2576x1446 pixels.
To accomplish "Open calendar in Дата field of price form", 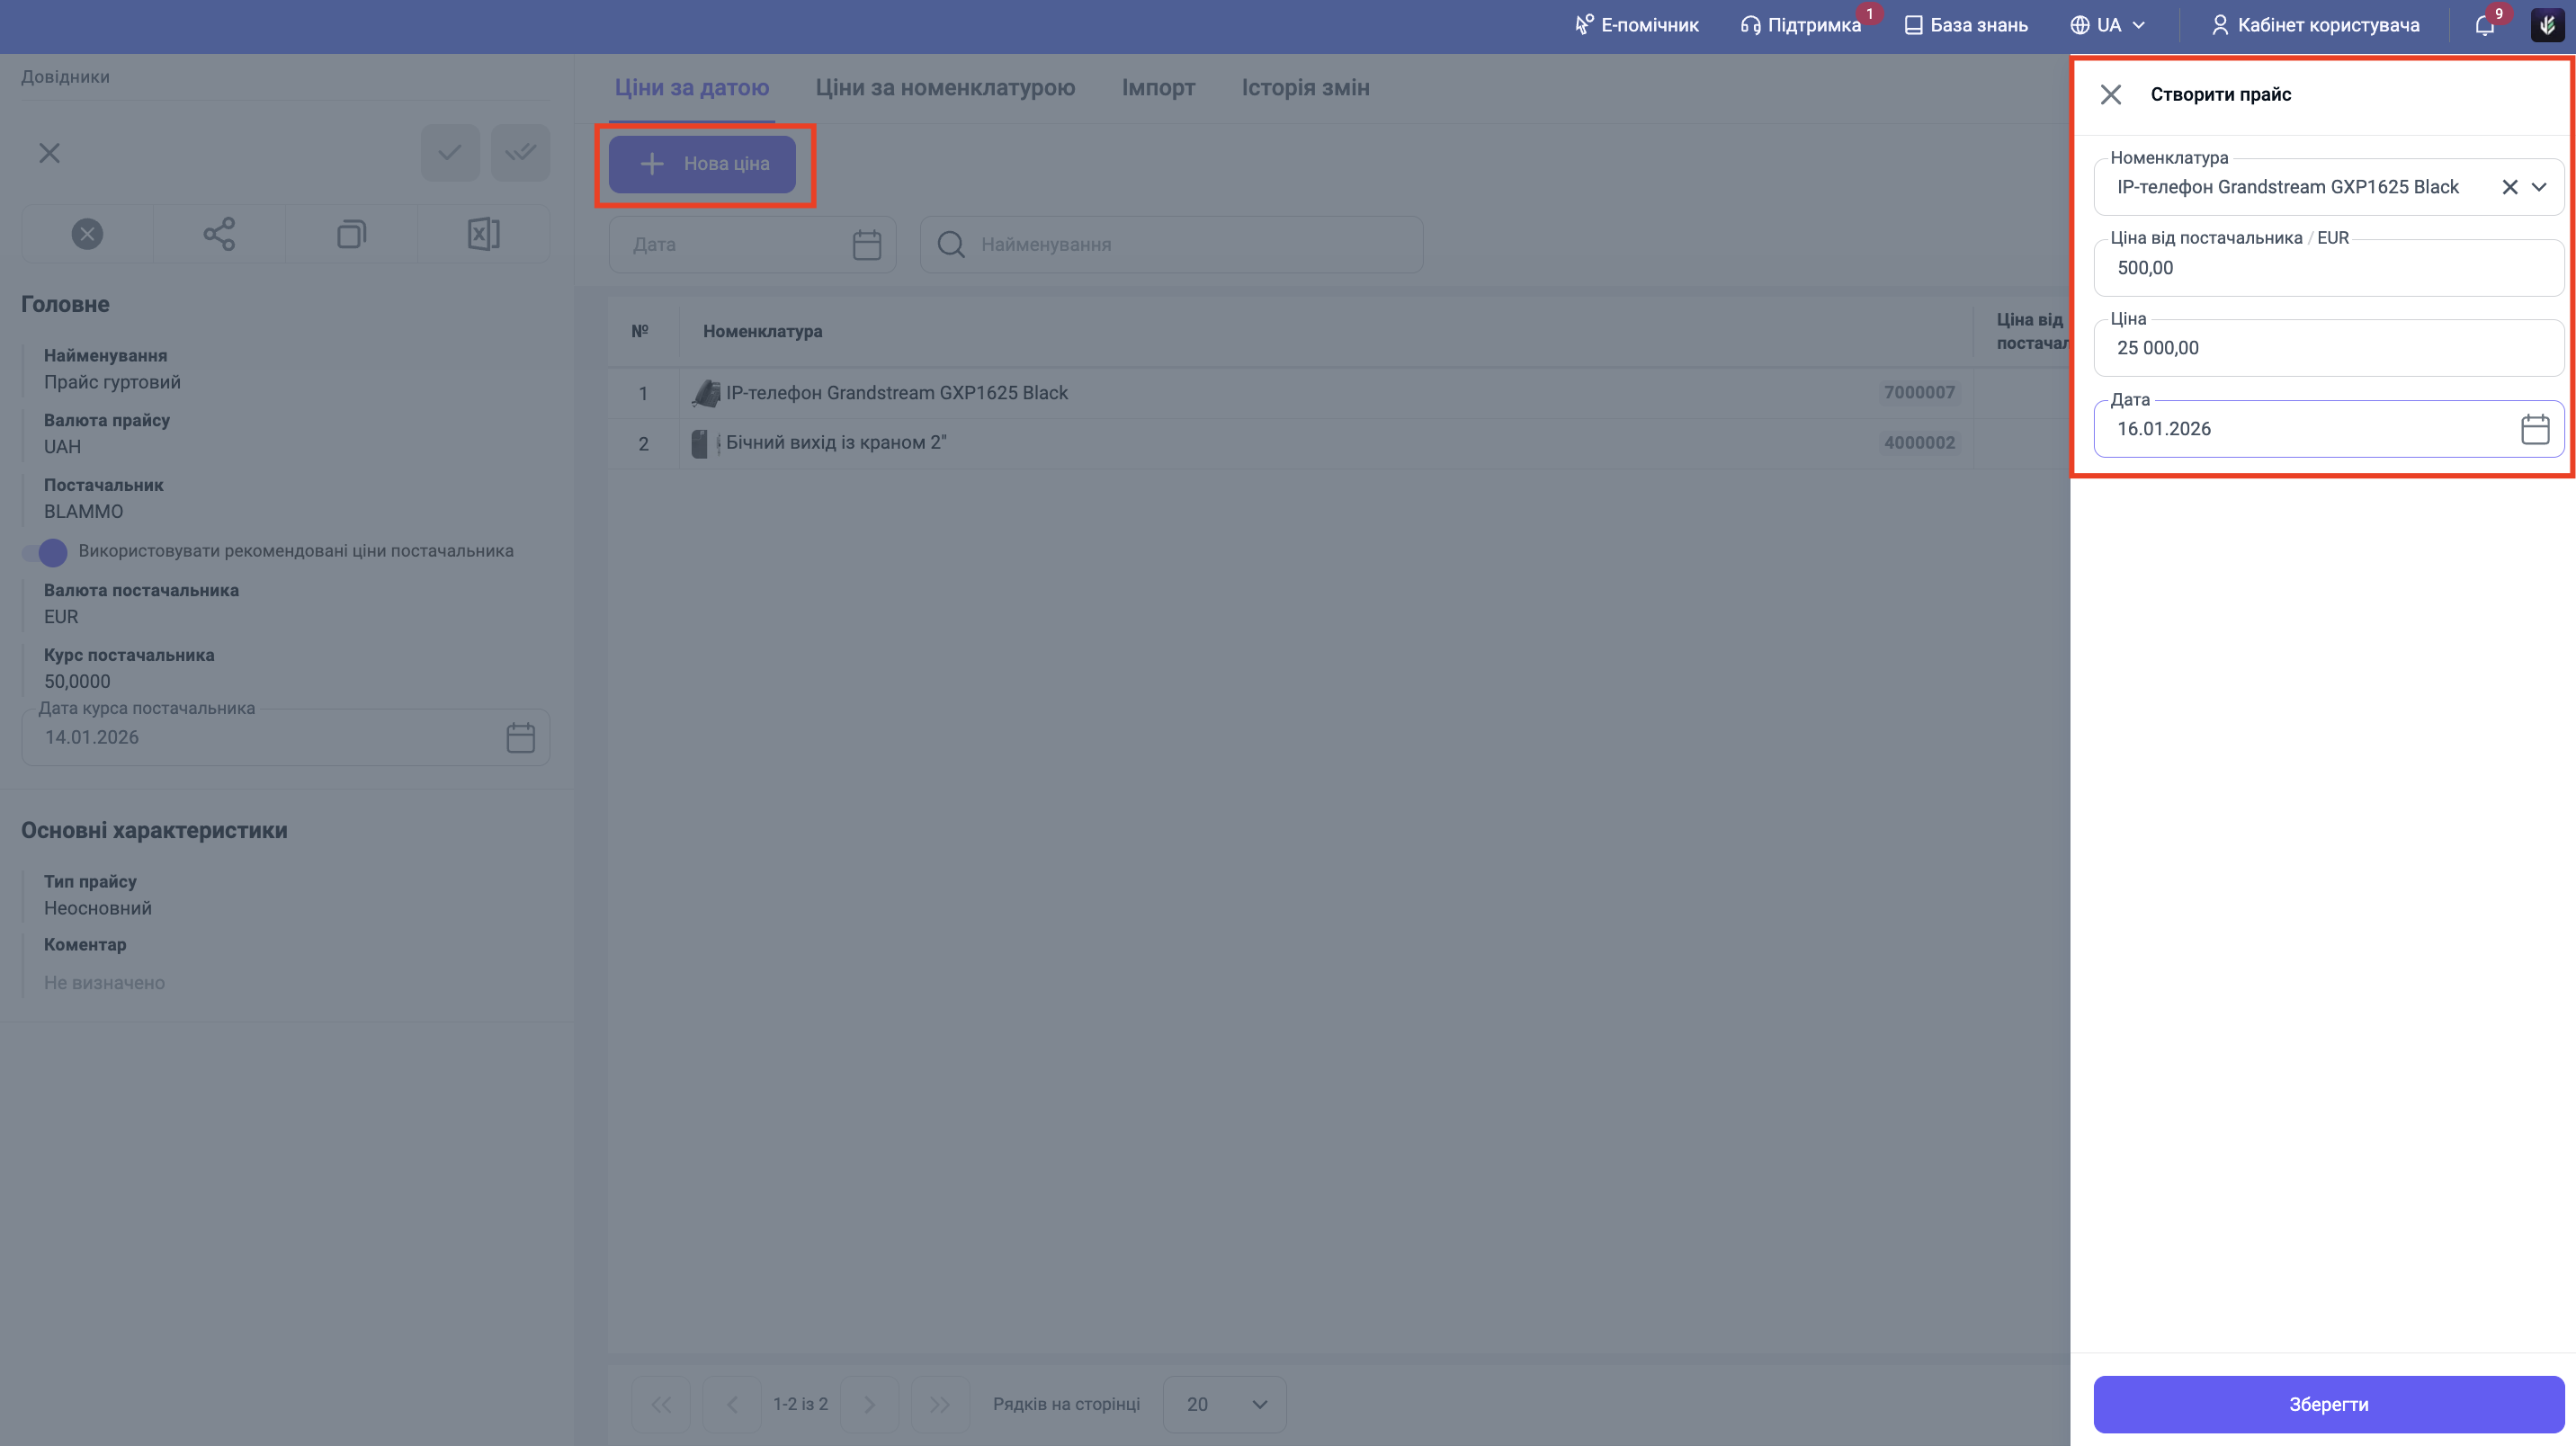I will point(2534,429).
